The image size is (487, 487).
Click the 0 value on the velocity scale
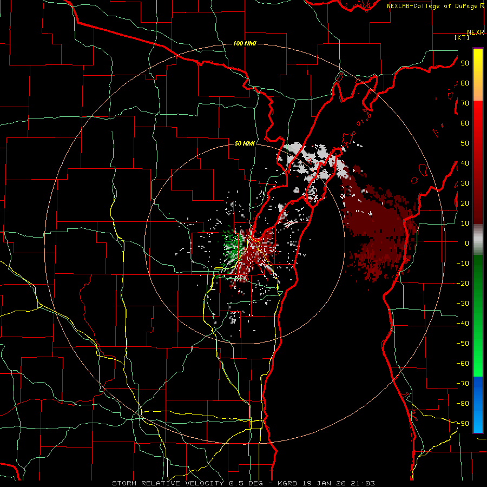[x=467, y=243]
